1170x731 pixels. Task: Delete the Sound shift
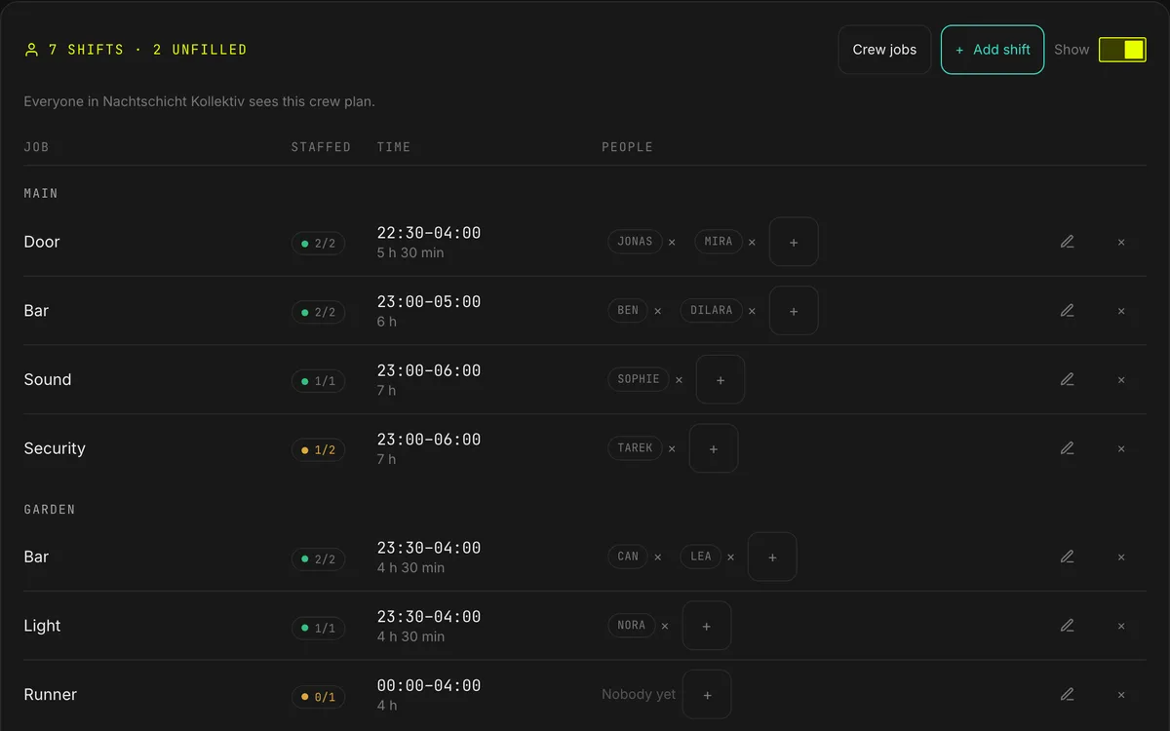pos(1121,379)
